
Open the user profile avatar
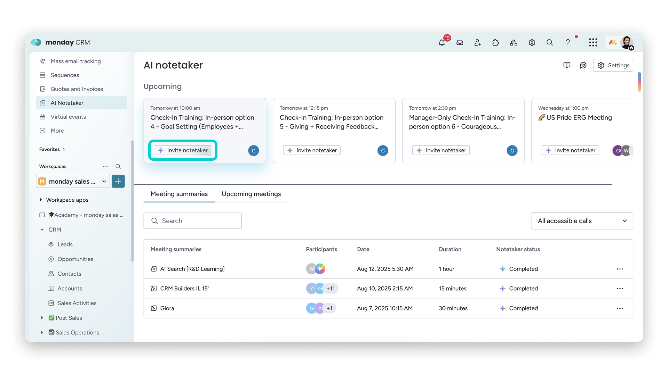point(627,43)
